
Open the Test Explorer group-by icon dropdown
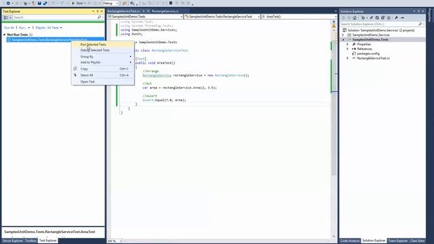tap(7, 18)
